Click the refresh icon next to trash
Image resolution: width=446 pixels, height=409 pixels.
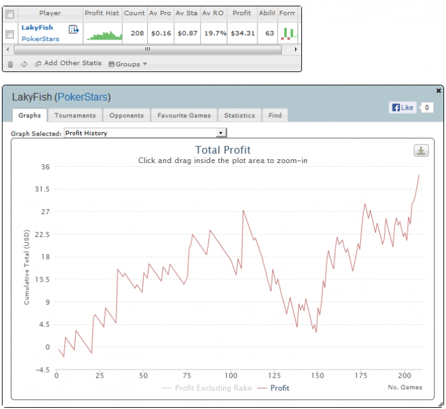coord(24,64)
